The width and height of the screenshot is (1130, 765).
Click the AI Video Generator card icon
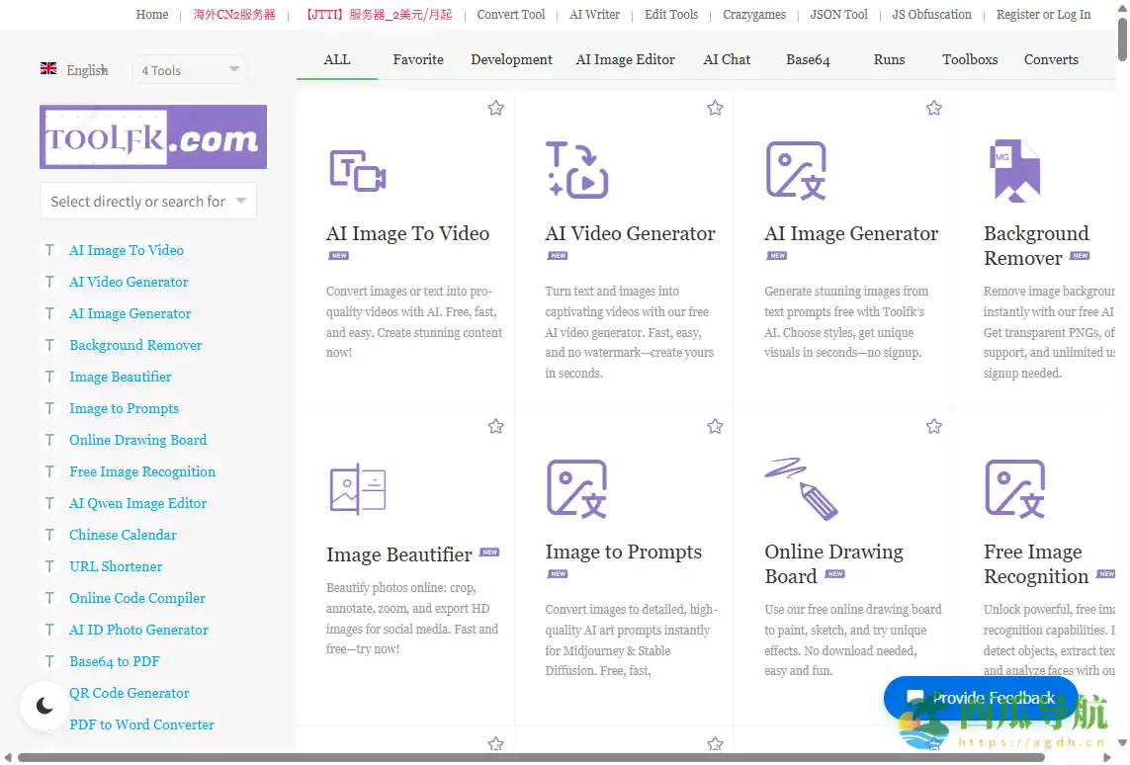[x=576, y=170]
